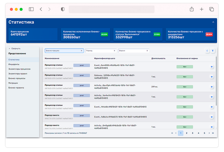Click the 219 мс. duration value

[155, 87]
